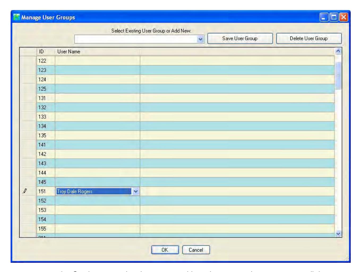The image size is (360, 272).
Task: Select the row with ID 143
Action: [177, 163]
